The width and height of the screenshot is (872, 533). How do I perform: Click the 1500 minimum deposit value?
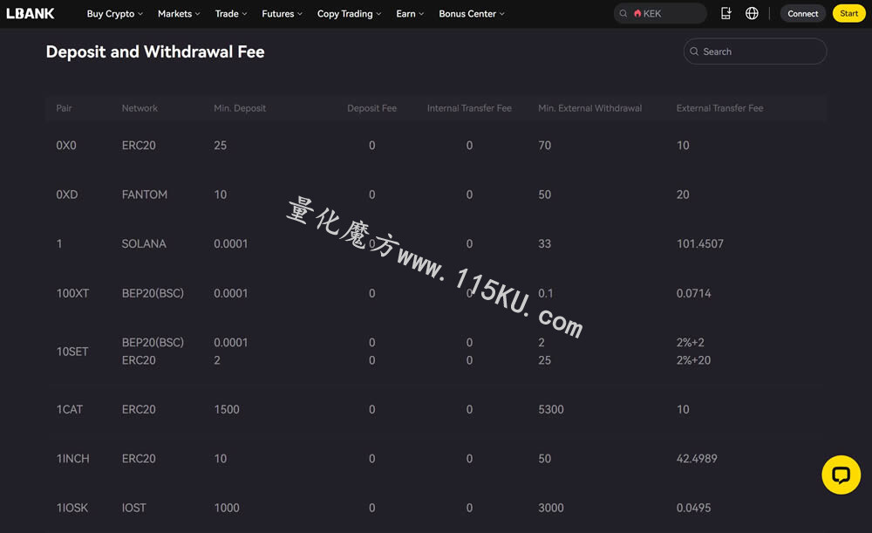pyautogui.click(x=227, y=409)
